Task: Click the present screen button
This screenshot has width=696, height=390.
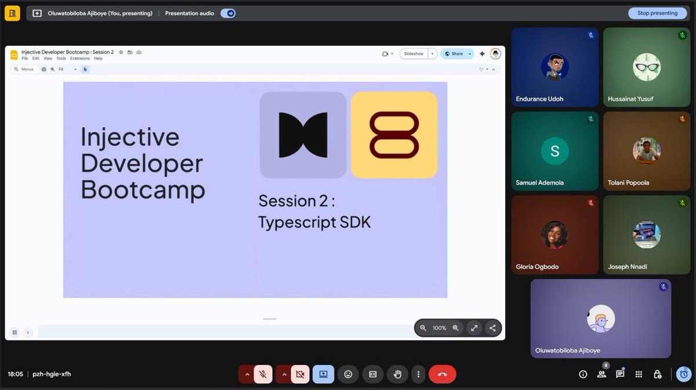Action: 323,374
